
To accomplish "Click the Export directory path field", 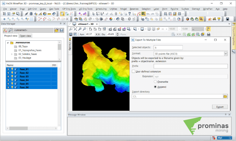I will click(x=177, y=96).
